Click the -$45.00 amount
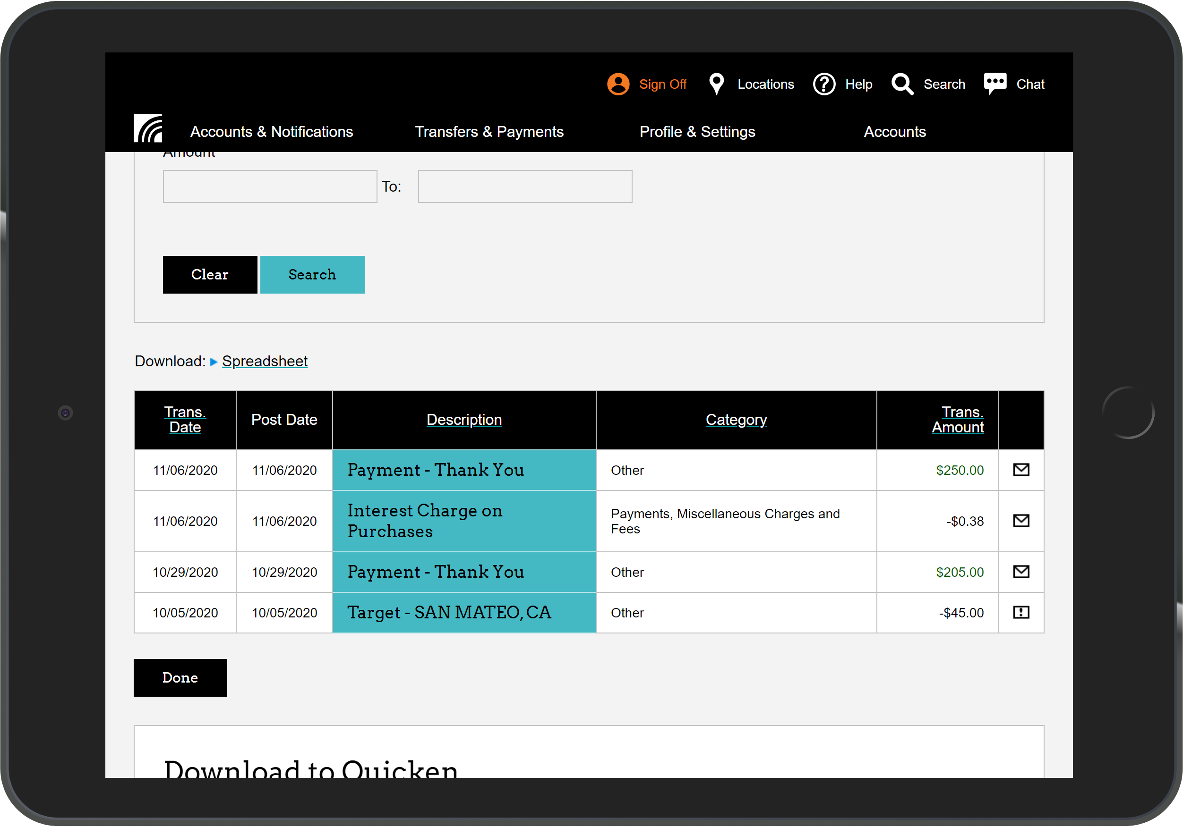 click(961, 613)
